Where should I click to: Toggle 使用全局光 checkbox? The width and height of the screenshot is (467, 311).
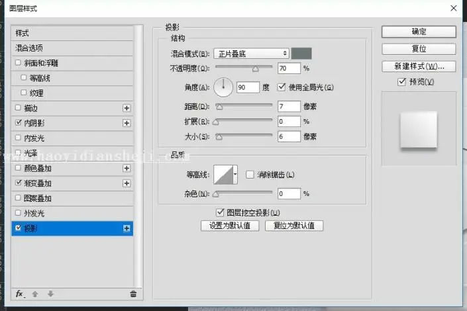coord(282,87)
